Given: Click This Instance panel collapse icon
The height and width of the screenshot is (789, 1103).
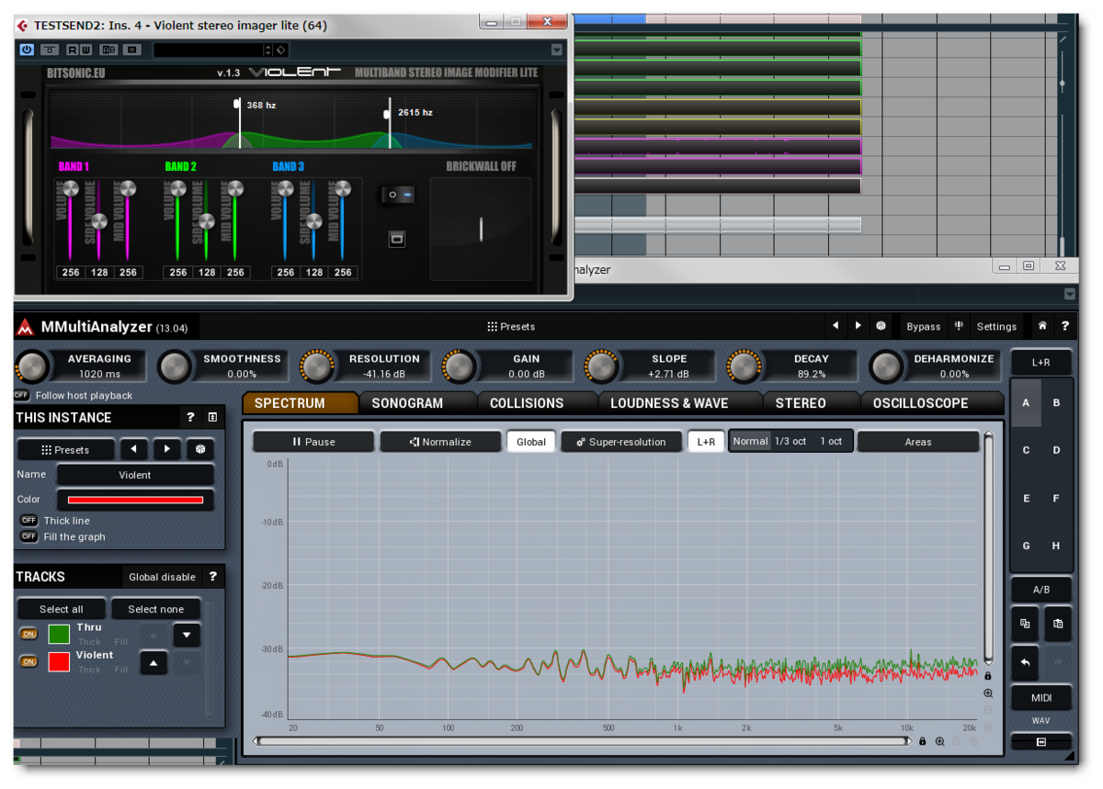Looking at the screenshot, I should (212, 417).
